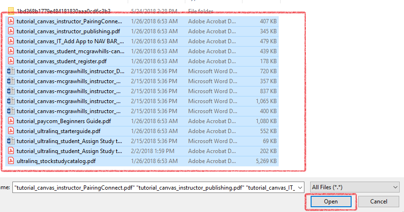Click the PDF icon beside tutorial_ultralinq_starterguide.pdf
The width and height of the screenshot is (404, 212).
[11, 131]
